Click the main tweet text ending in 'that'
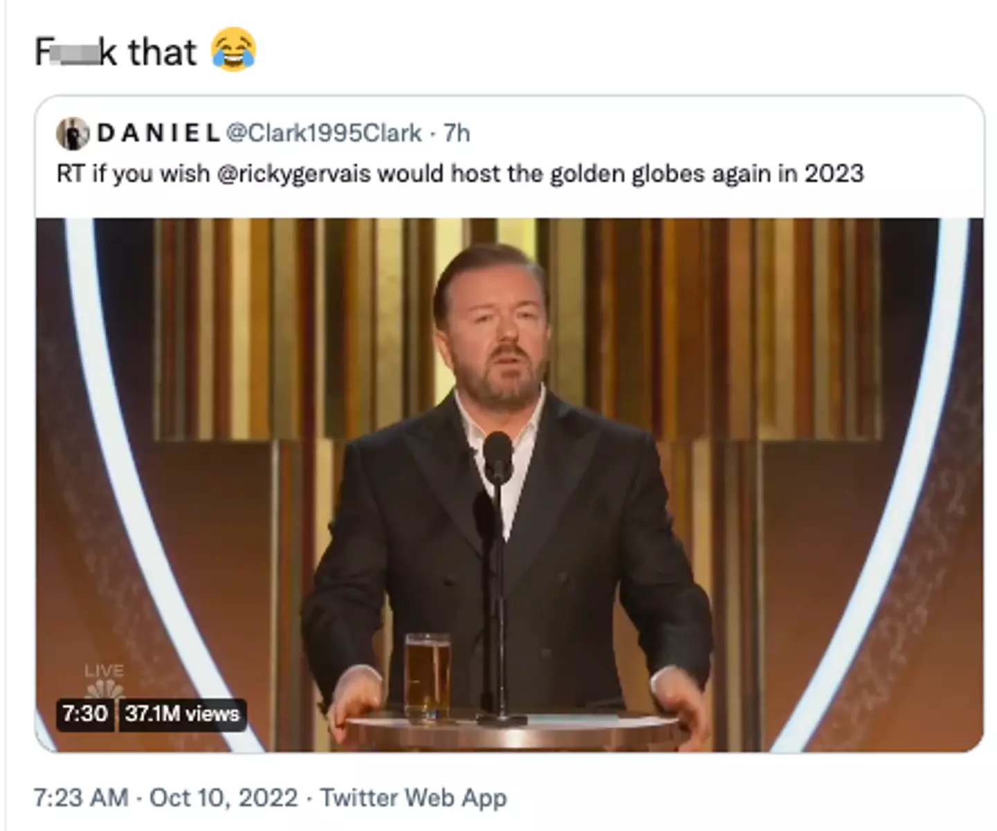This screenshot has width=997, height=831. (x=116, y=52)
